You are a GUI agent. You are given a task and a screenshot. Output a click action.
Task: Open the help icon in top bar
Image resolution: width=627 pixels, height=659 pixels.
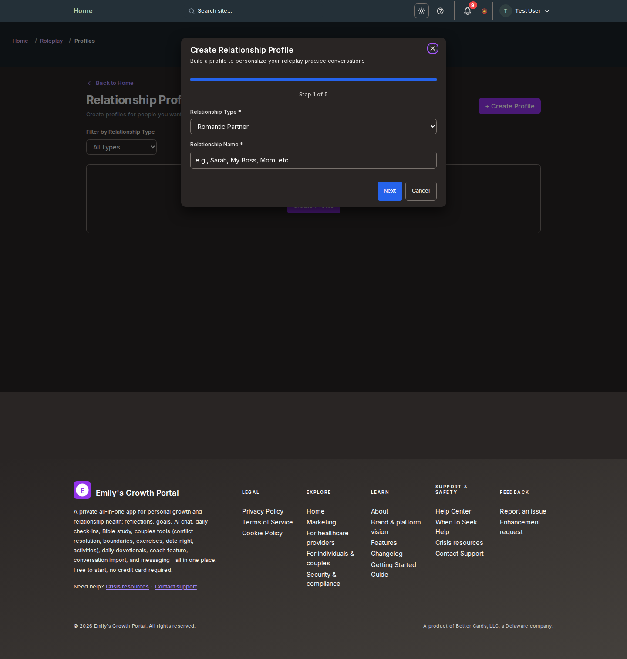click(x=440, y=11)
